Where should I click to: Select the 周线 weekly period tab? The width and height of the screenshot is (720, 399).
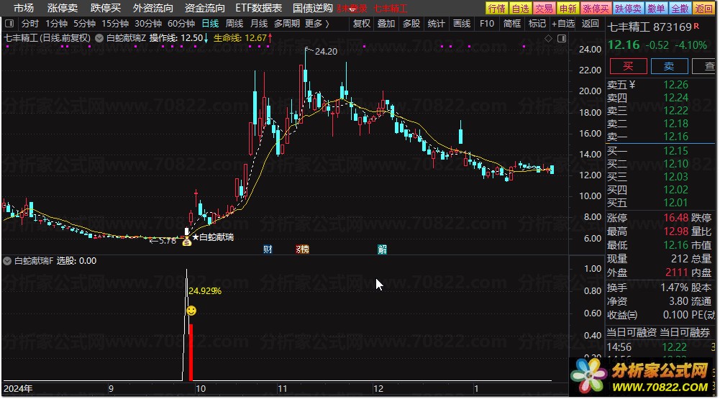tap(234, 24)
